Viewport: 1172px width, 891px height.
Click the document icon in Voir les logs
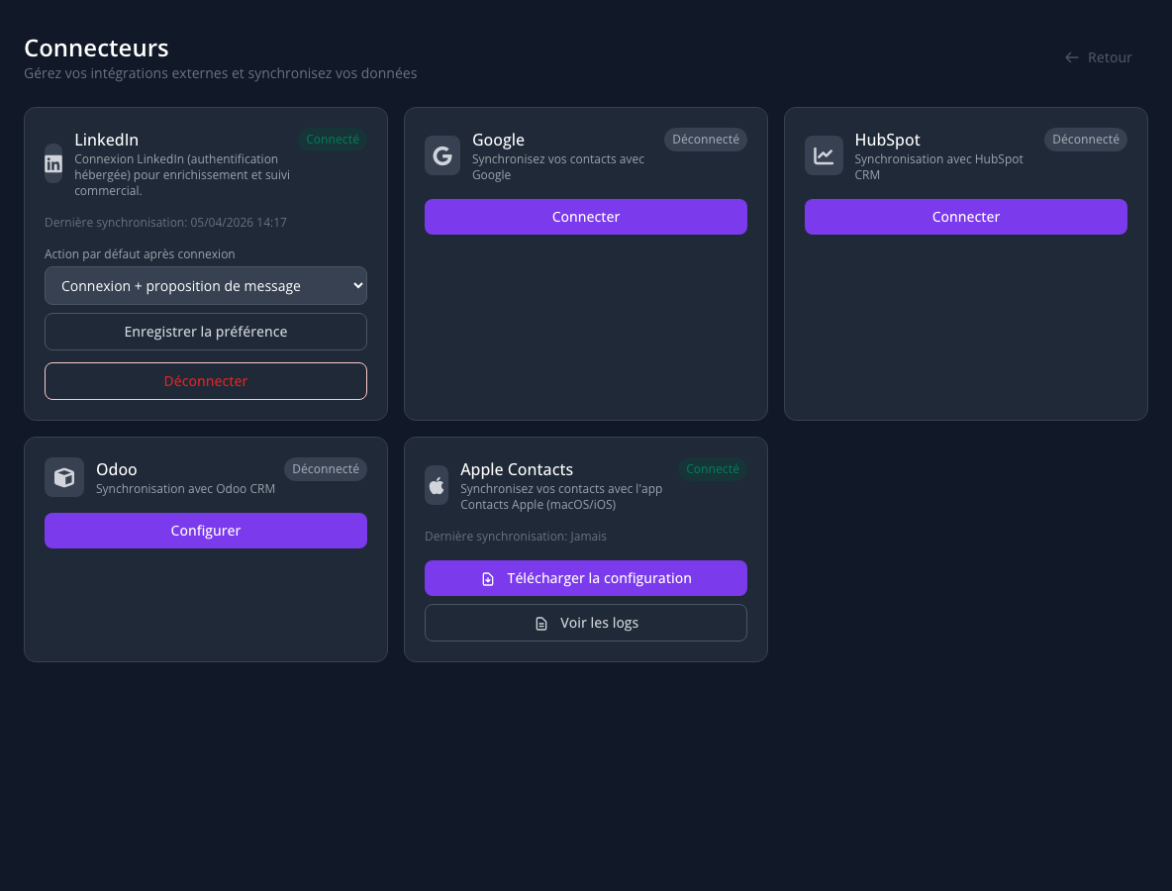[541, 624]
